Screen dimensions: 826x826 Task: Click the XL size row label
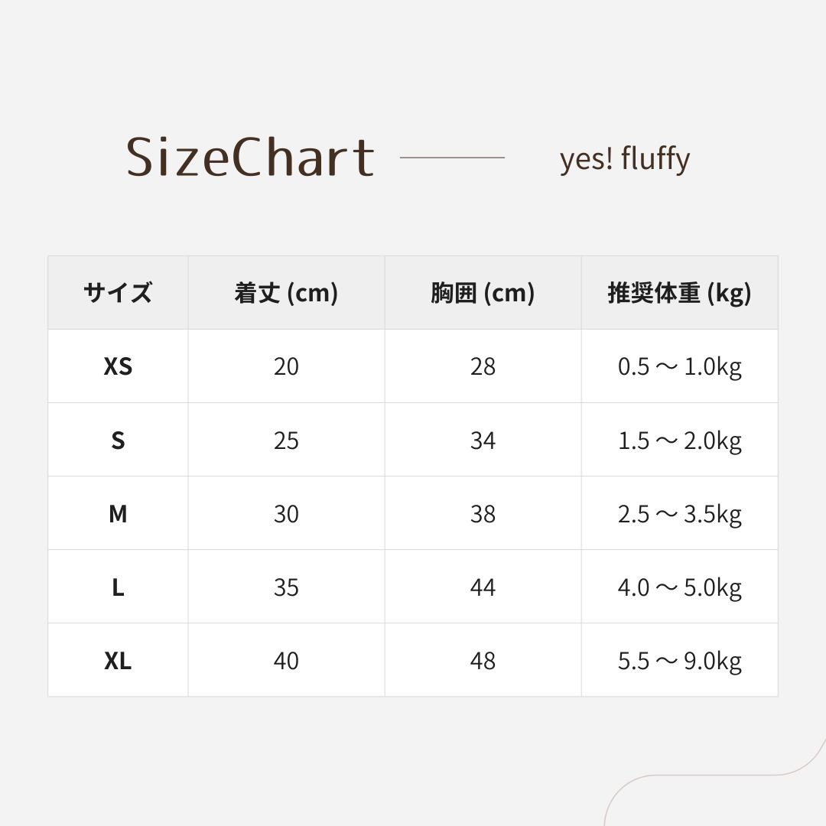[x=118, y=661]
